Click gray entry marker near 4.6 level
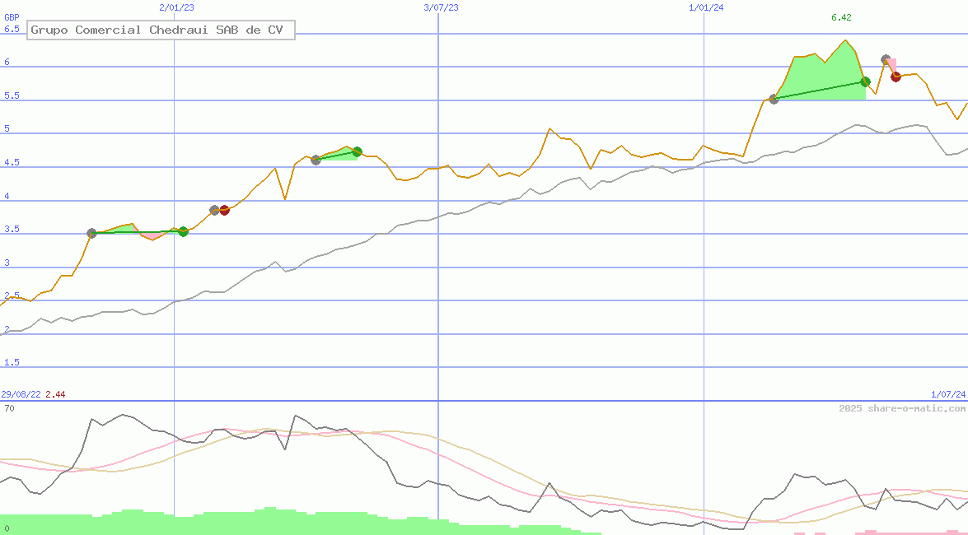This screenshot has height=535, width=968. click(316, 160)
